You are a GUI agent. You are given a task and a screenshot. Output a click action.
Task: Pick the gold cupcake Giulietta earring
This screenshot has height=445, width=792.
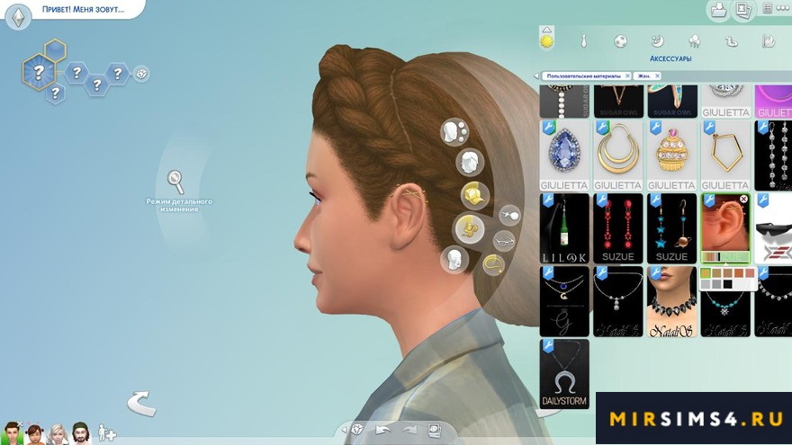coord(671,156)
